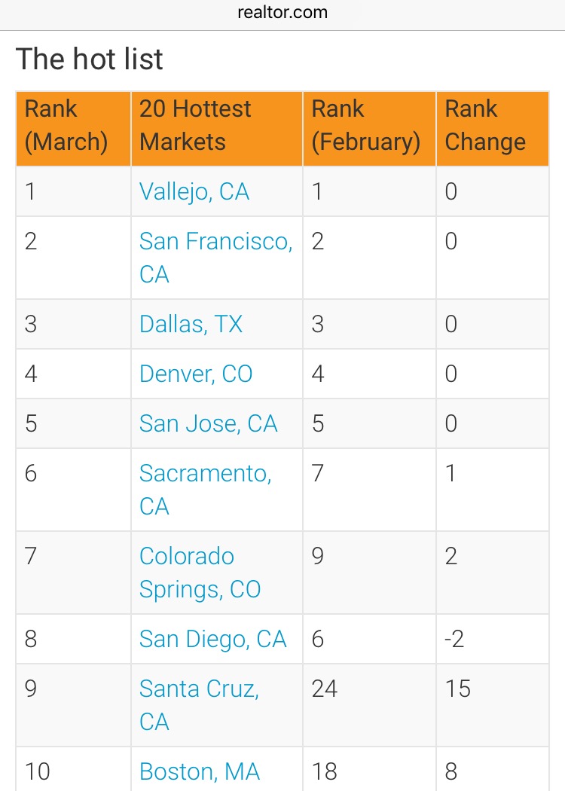This screenshot has height=791, width=565.
Task: Follow the Denver, CO link
Action: [x=196, y=374]
